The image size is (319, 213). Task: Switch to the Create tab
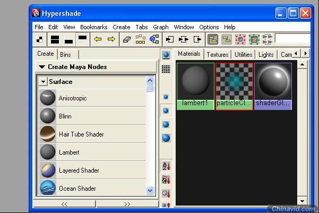coord(45,54)
